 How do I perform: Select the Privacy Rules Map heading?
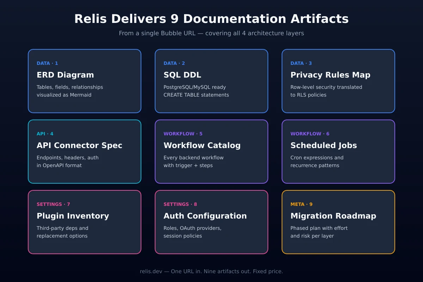coord(330,75)
